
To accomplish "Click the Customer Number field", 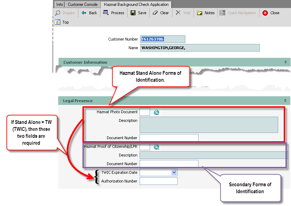I will [x=162, y=39].
